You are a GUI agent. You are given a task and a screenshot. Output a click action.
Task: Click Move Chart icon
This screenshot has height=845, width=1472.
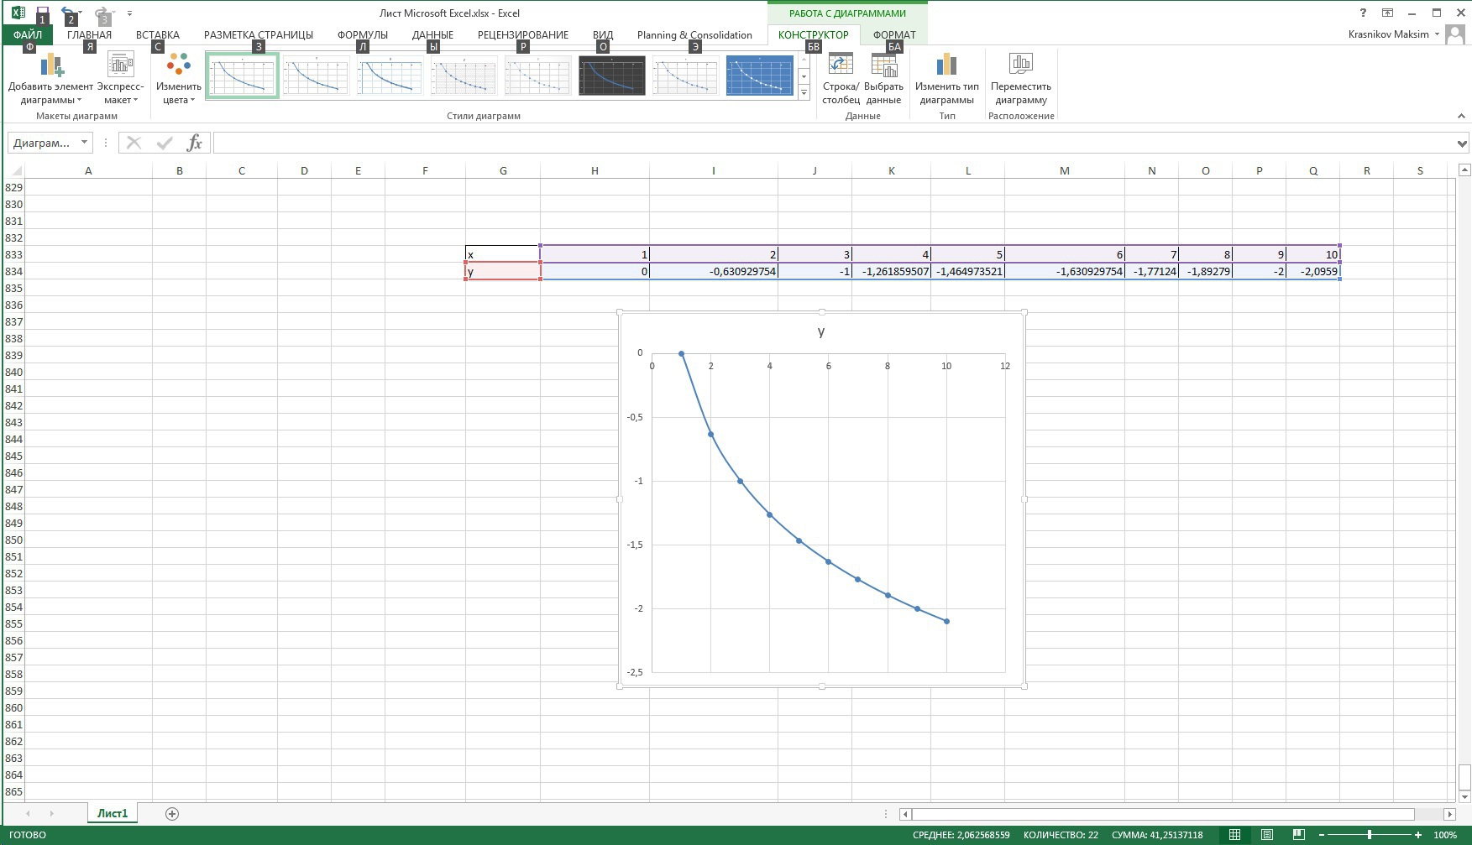click(1020, 65)
